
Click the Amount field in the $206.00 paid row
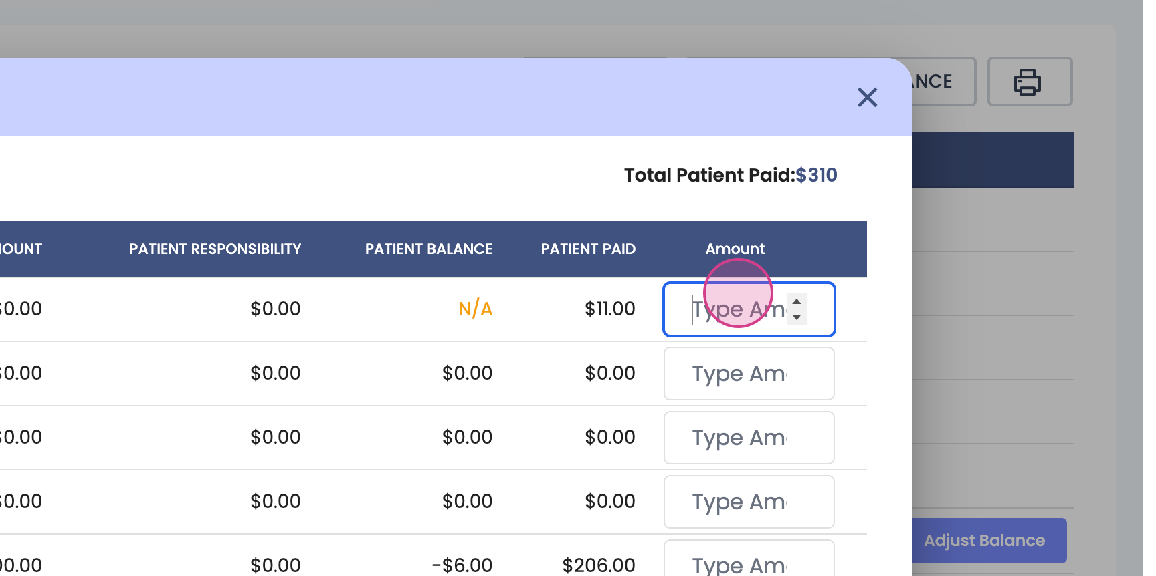(x=748, y=563)
